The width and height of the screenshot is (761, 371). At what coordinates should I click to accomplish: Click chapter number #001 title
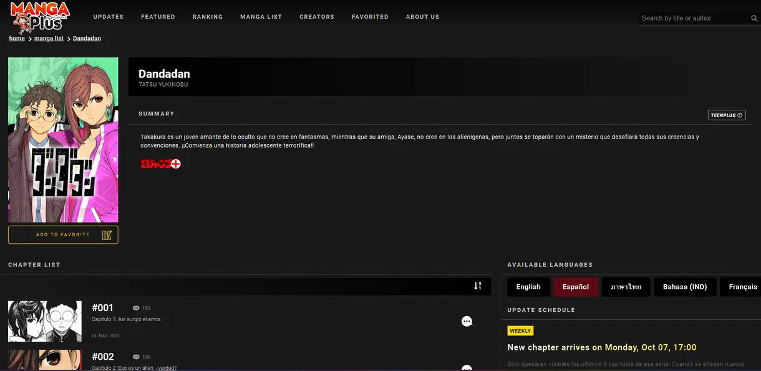click(x=103, y=308)
